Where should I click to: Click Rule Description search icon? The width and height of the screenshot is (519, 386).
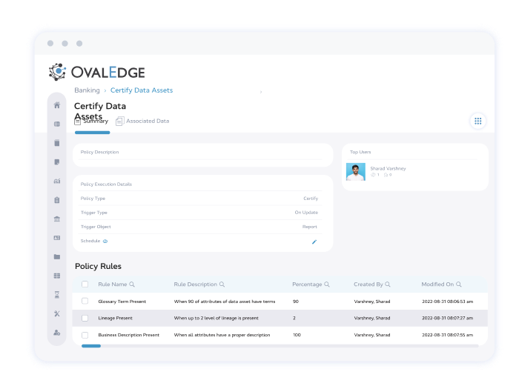(x=222, y=284)
